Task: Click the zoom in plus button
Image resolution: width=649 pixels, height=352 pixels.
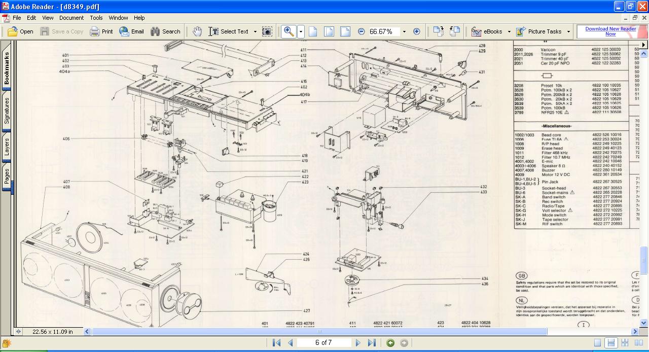Action: pyautogui.click(x=417, y=31)
